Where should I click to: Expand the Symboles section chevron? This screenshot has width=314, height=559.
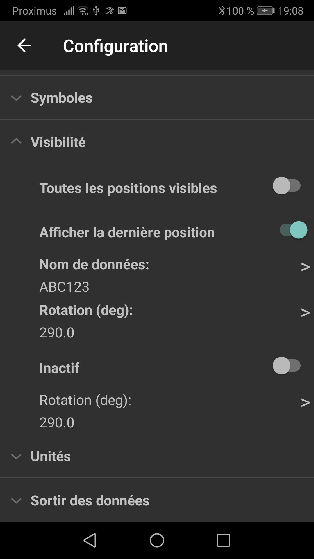tap(16, 98)
